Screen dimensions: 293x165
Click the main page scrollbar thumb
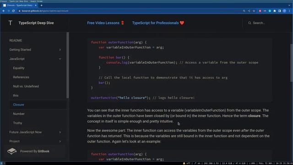pos(292,63)
